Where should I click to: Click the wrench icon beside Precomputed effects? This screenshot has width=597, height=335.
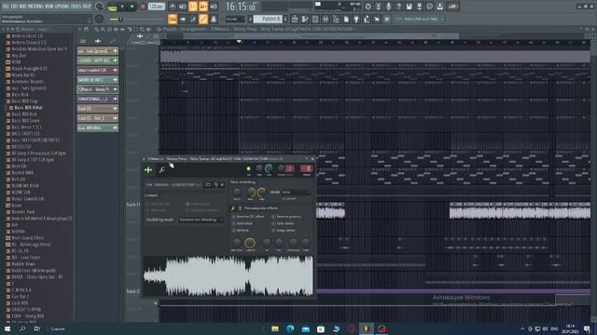click(x=233, y=208)
